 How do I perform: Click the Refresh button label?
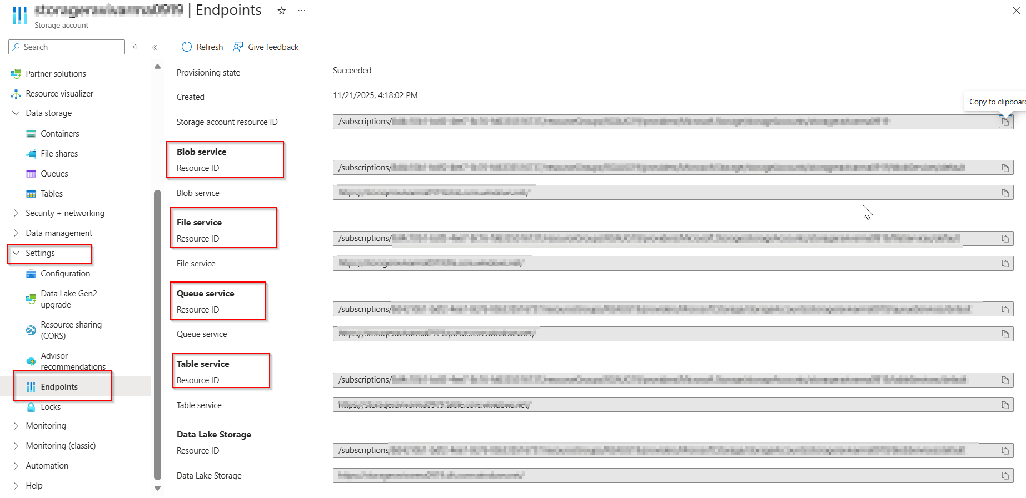[x=210, y=47]
